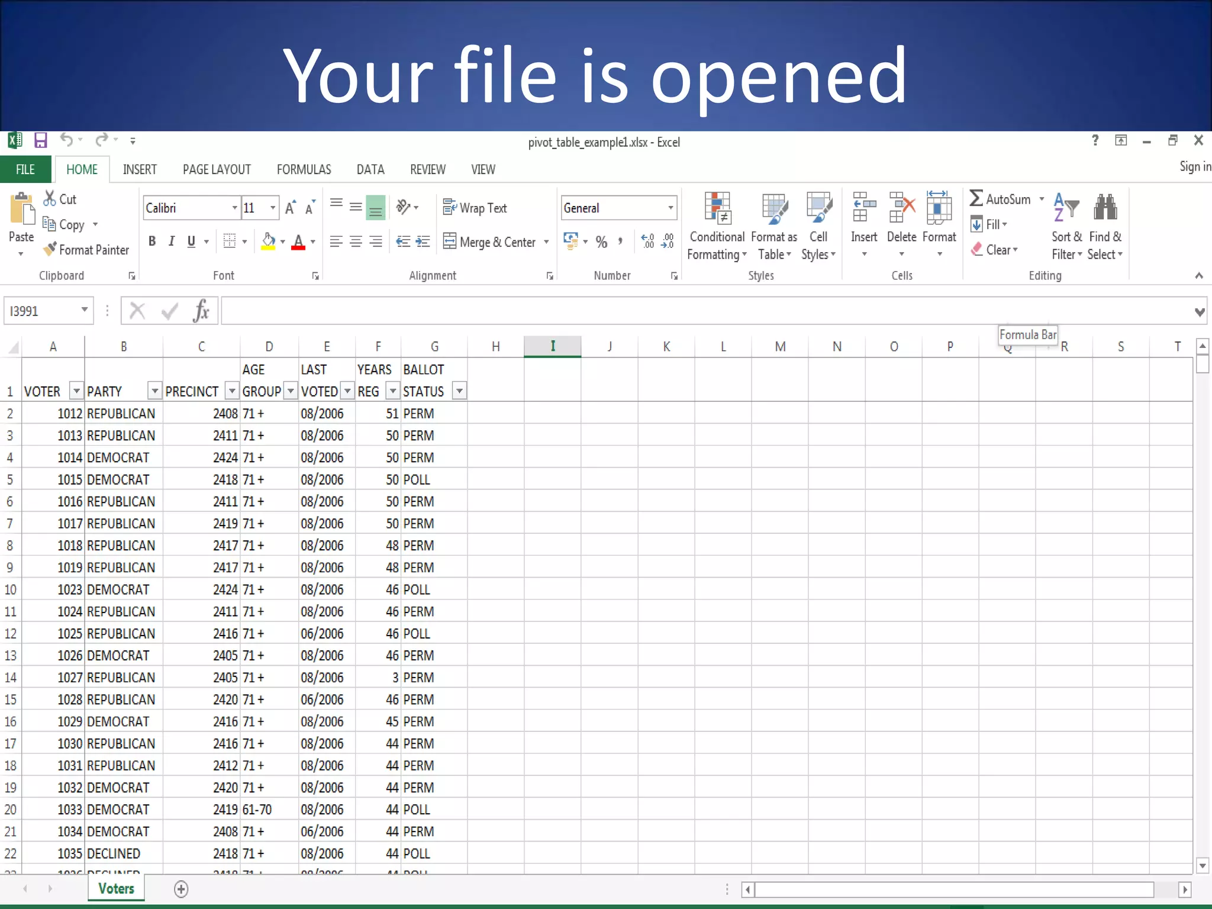Click the Redo arrow icon
This screenshot has height=909, width=1212.
(102, 140)
